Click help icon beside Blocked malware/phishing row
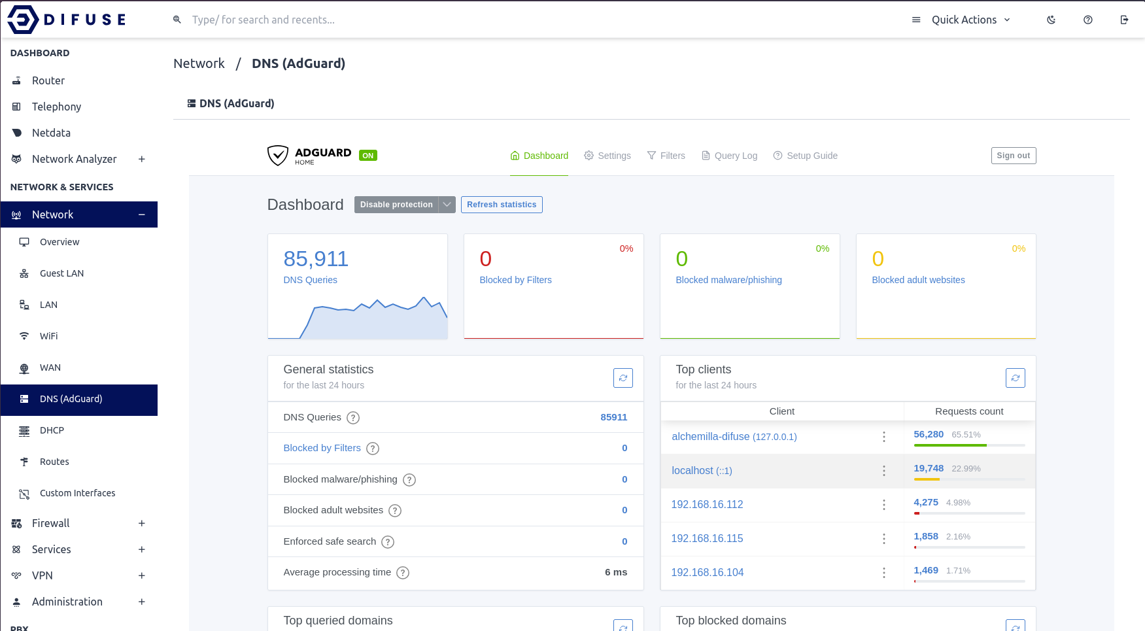 point(409,480)
